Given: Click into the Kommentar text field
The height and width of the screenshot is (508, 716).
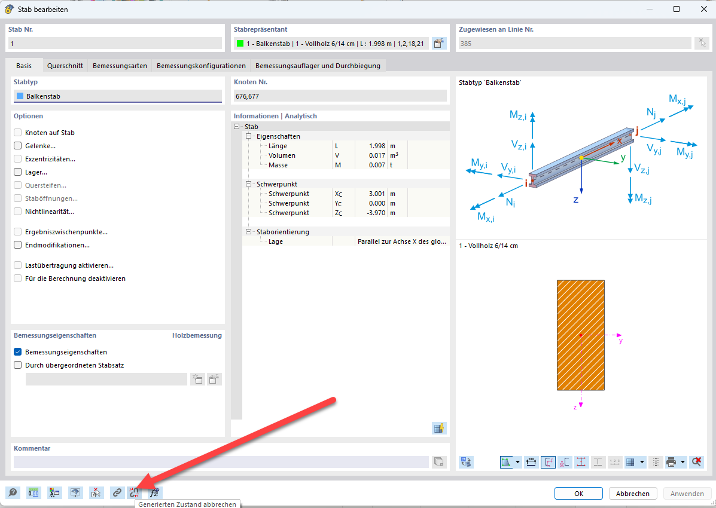Looking at the screenshot, I should point(221,461).
